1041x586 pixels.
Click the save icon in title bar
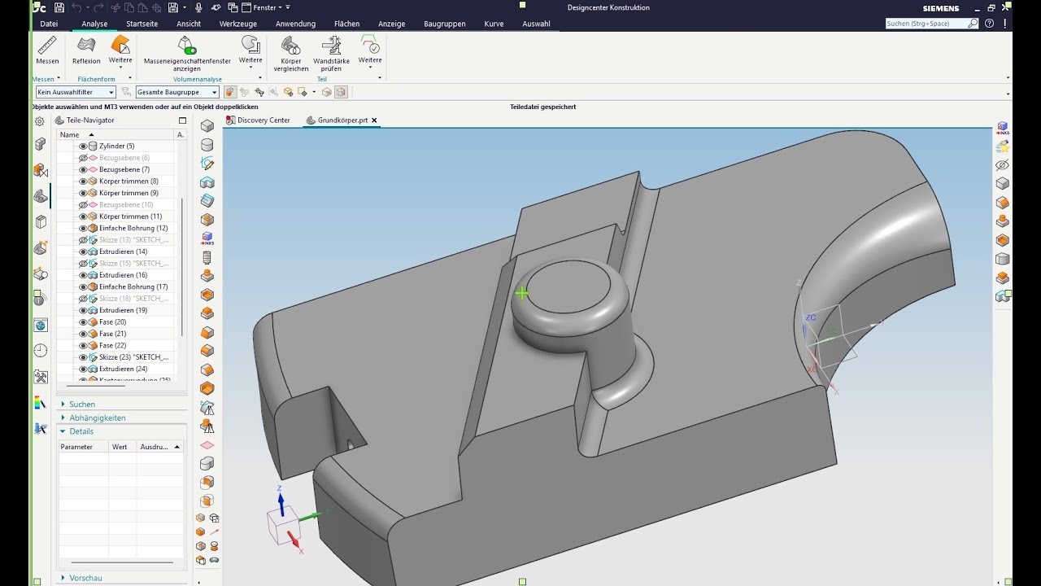pyautogui.click(x=59, y=7)
